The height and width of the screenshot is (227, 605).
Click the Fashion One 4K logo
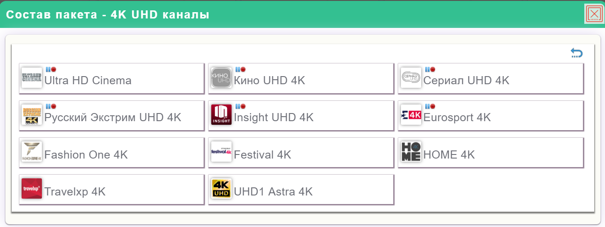coord(32,152)
